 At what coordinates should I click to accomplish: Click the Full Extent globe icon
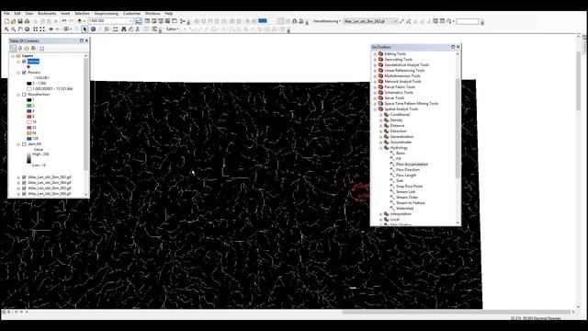27,29
